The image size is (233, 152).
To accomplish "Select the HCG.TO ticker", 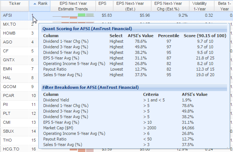I will 11,149.
